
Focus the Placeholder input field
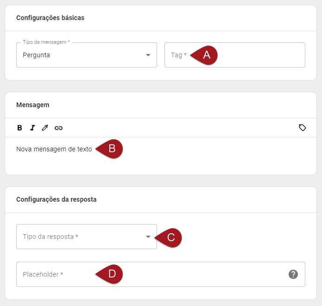[186, 274]
